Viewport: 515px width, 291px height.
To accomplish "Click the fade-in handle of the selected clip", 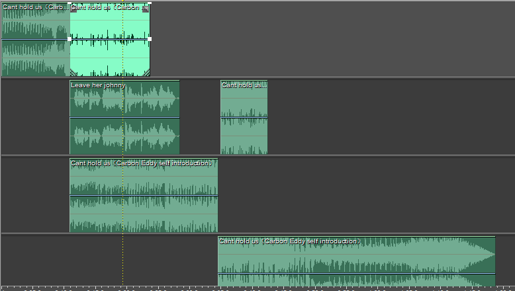I will (73, 9).
